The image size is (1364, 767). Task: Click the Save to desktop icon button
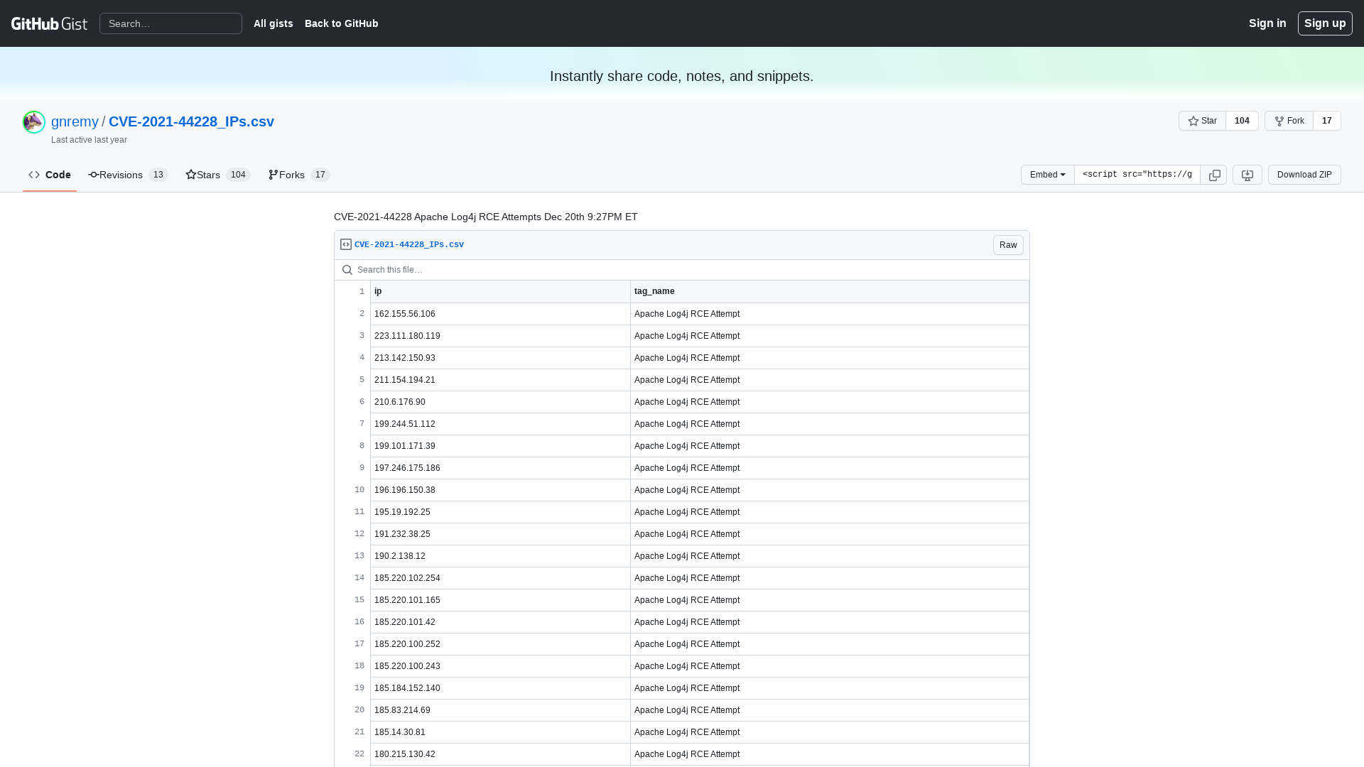pos(1247,175)
